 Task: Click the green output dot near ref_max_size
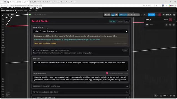30,15
